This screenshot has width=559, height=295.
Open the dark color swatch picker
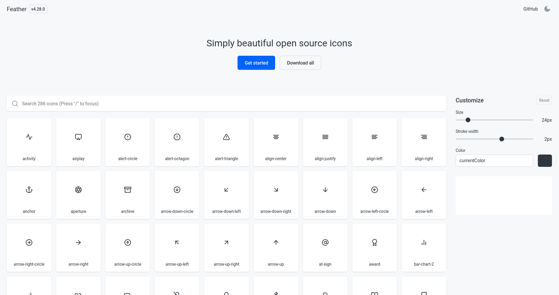pos(545,161)
